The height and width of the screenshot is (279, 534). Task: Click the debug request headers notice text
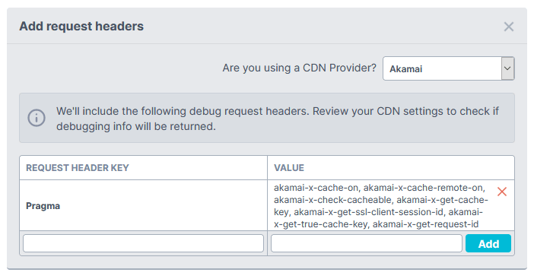(277, 119)
